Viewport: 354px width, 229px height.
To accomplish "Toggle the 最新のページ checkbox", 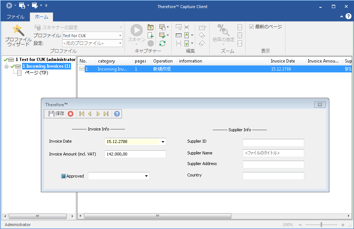I will tap(251, 27).
